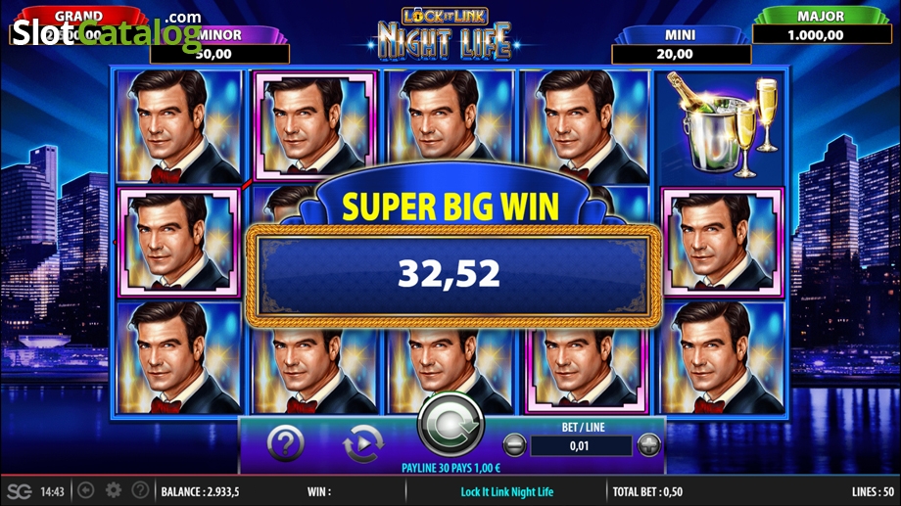
Task: Click the Lock It Link Night Life title link
Action: 507,491
